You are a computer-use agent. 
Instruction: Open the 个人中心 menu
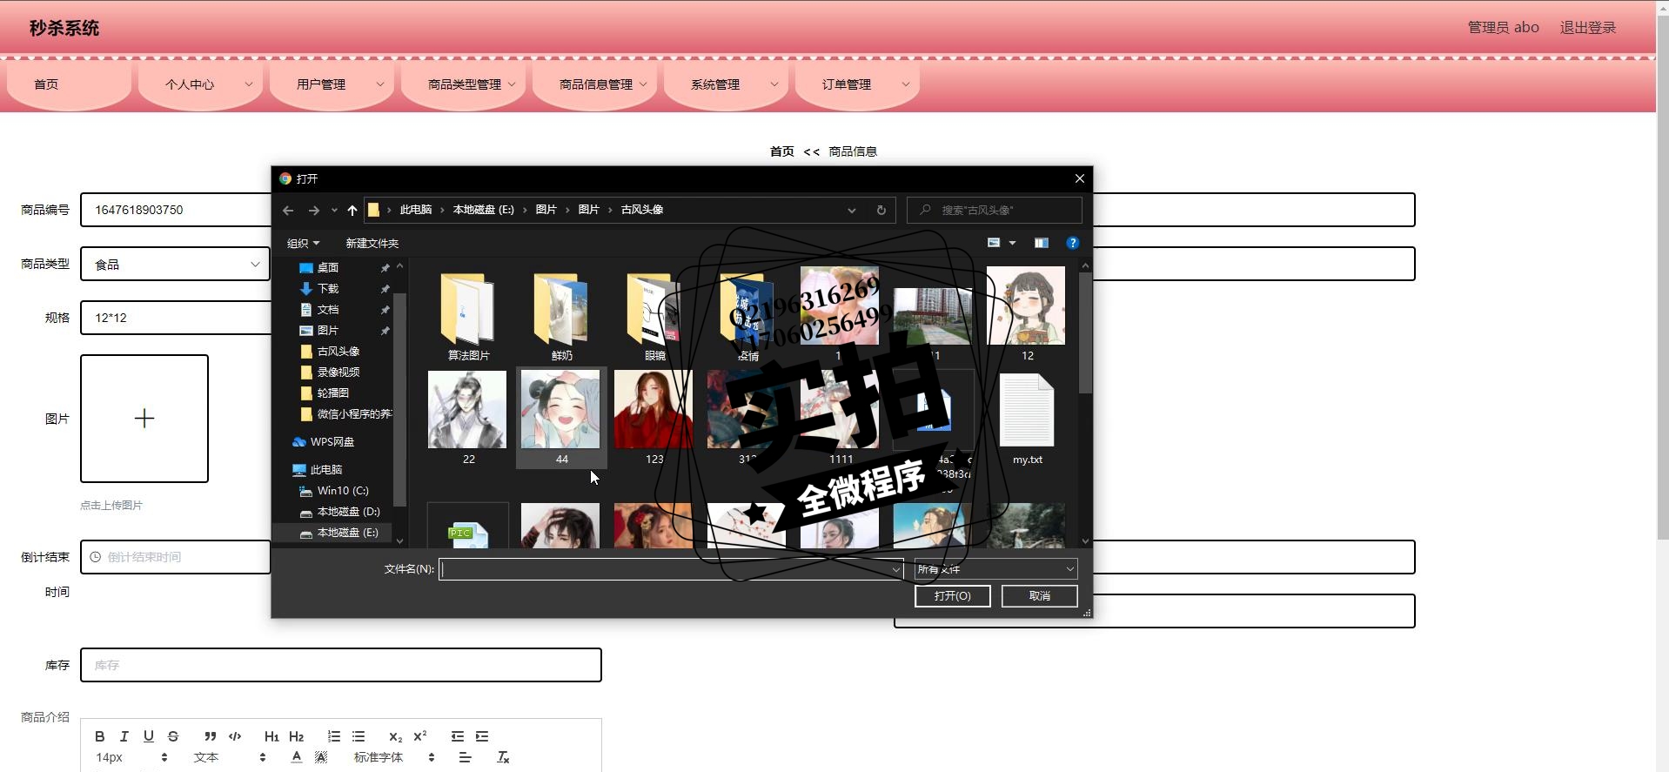pyautogui.click(x=201, y=84)
